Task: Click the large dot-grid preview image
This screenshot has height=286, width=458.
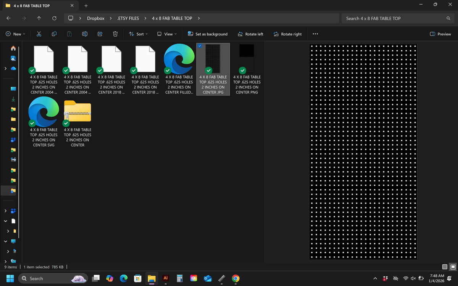Action: coord(363,152)
